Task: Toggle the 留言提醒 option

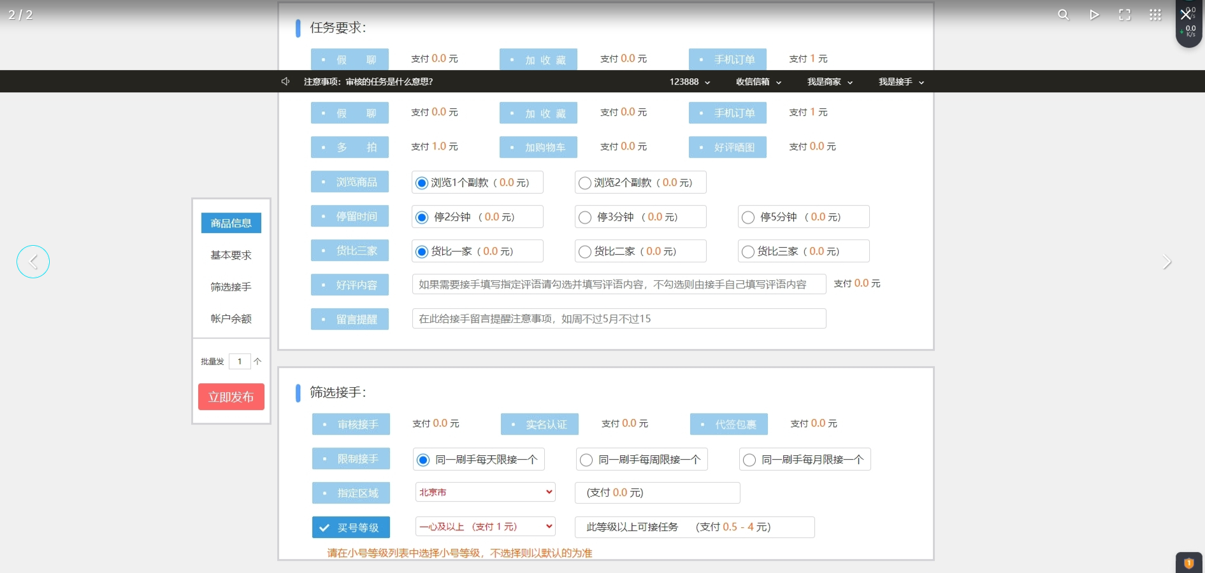Action: (x=350, y=319)
